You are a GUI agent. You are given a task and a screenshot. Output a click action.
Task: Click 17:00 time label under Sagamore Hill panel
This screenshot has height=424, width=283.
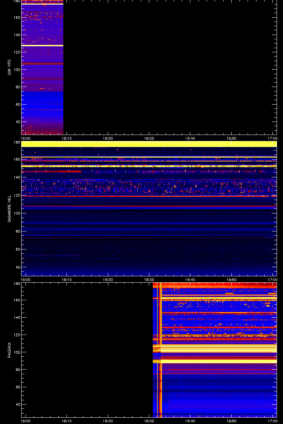point(272,280)
